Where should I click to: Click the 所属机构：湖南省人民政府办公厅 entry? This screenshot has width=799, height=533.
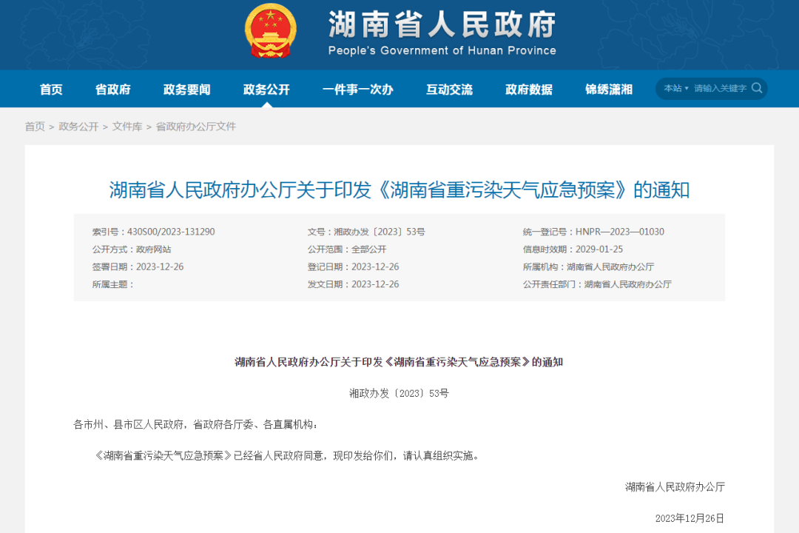coord(589,266)
